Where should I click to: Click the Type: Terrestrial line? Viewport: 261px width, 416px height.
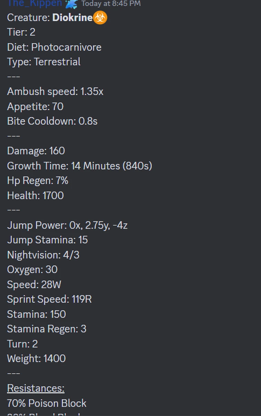(44, 62)
